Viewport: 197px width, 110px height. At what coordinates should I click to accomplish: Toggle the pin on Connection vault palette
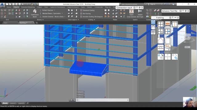pos(137,8)
